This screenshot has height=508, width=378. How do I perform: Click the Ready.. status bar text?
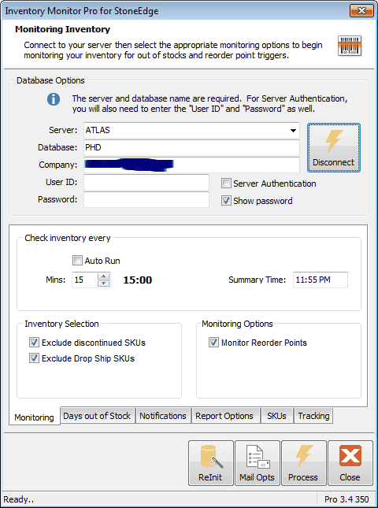point(18,499)
